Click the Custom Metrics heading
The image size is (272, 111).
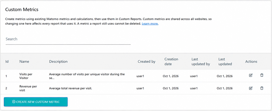click(x=22, y=10)
